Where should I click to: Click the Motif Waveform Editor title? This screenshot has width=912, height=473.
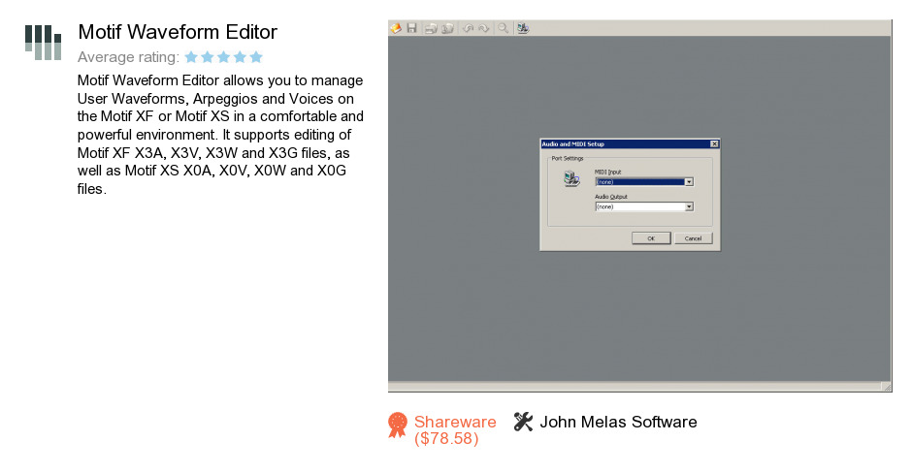(178, 32)
